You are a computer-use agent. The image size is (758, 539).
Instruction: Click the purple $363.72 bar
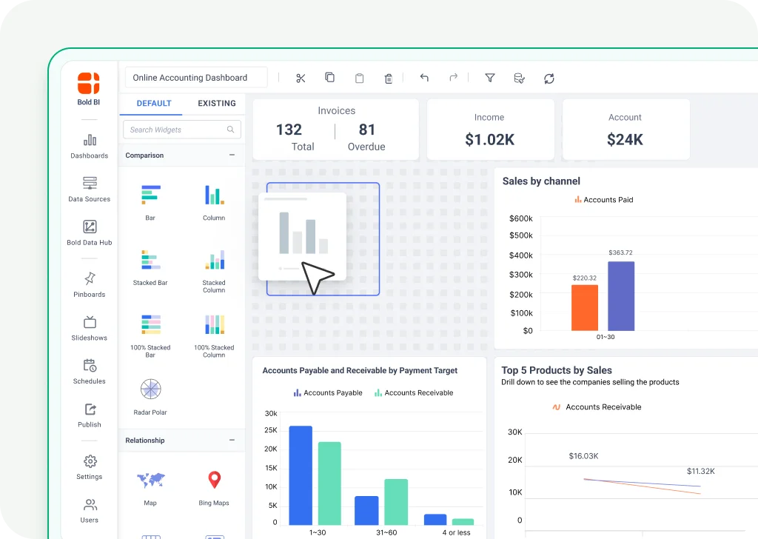point(621,296)
